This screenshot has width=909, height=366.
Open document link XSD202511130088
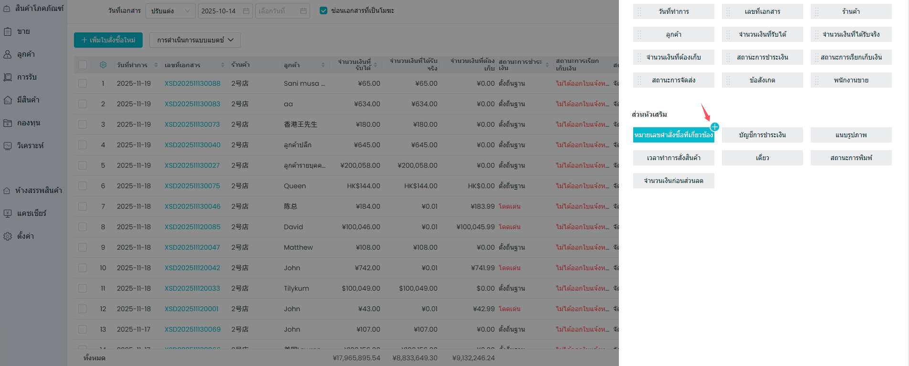(192, 83)
